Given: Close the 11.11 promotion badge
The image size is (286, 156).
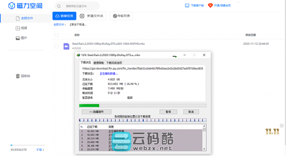Looking at the screenshot, I should (282, 126).
